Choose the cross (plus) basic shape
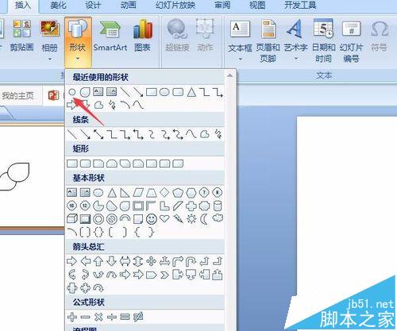The width and height of the screenshot is (397, 331). [191, 206]
